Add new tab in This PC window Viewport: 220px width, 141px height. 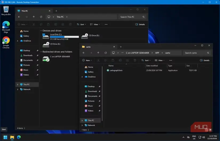pyautogui.click(x=56, y=11)
